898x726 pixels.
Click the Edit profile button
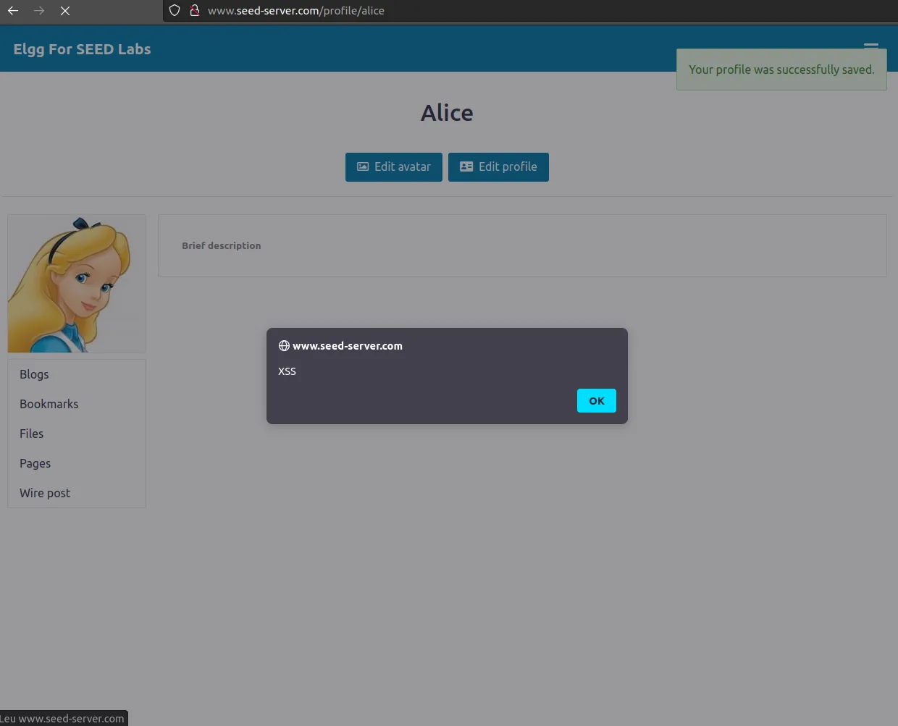(x=498, y=167)
